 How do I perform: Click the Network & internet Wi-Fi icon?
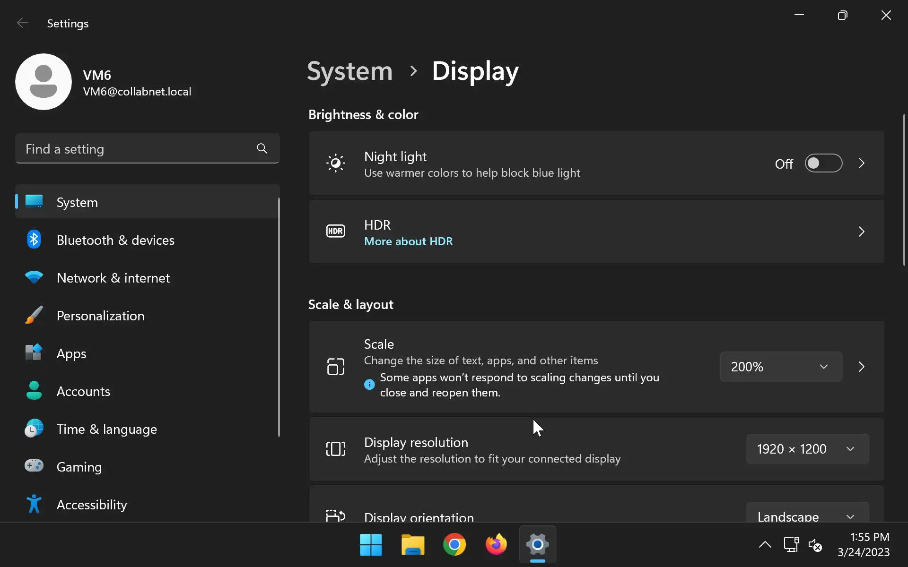point(34,277)
